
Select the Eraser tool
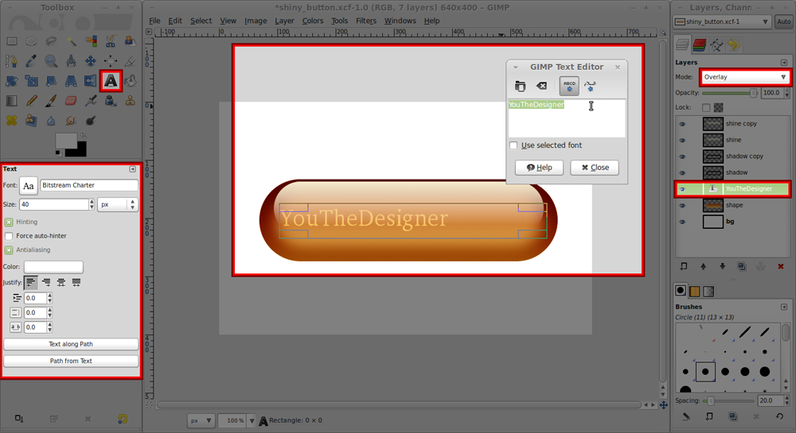click(x=71, y=101)
